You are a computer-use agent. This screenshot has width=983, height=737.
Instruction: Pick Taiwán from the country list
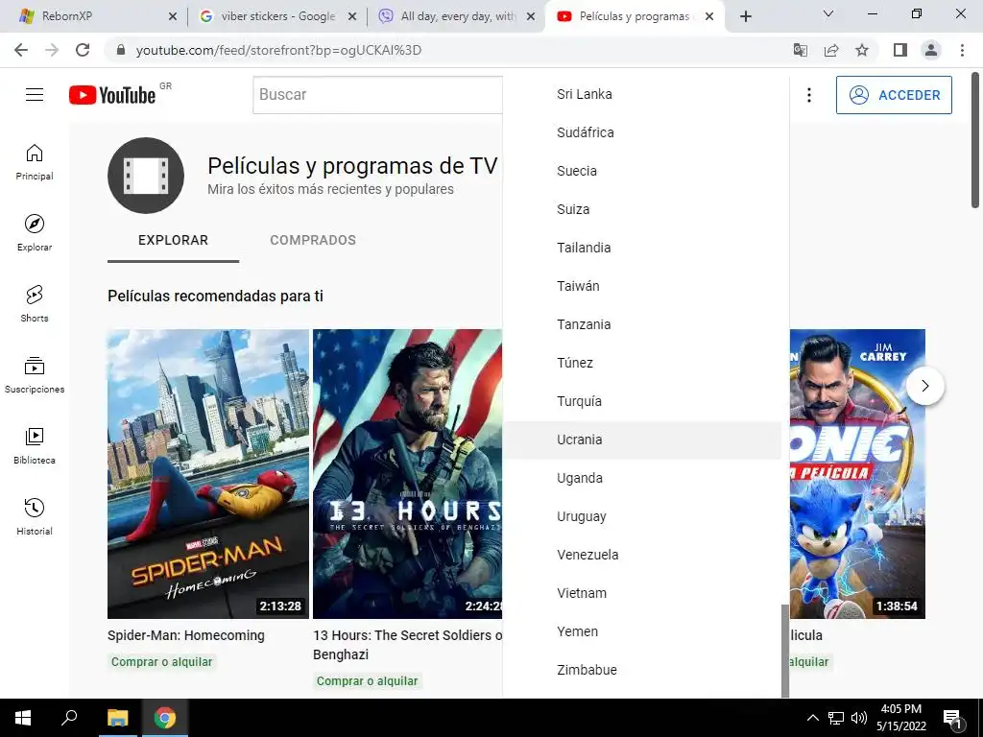click(x=643, y=286)
